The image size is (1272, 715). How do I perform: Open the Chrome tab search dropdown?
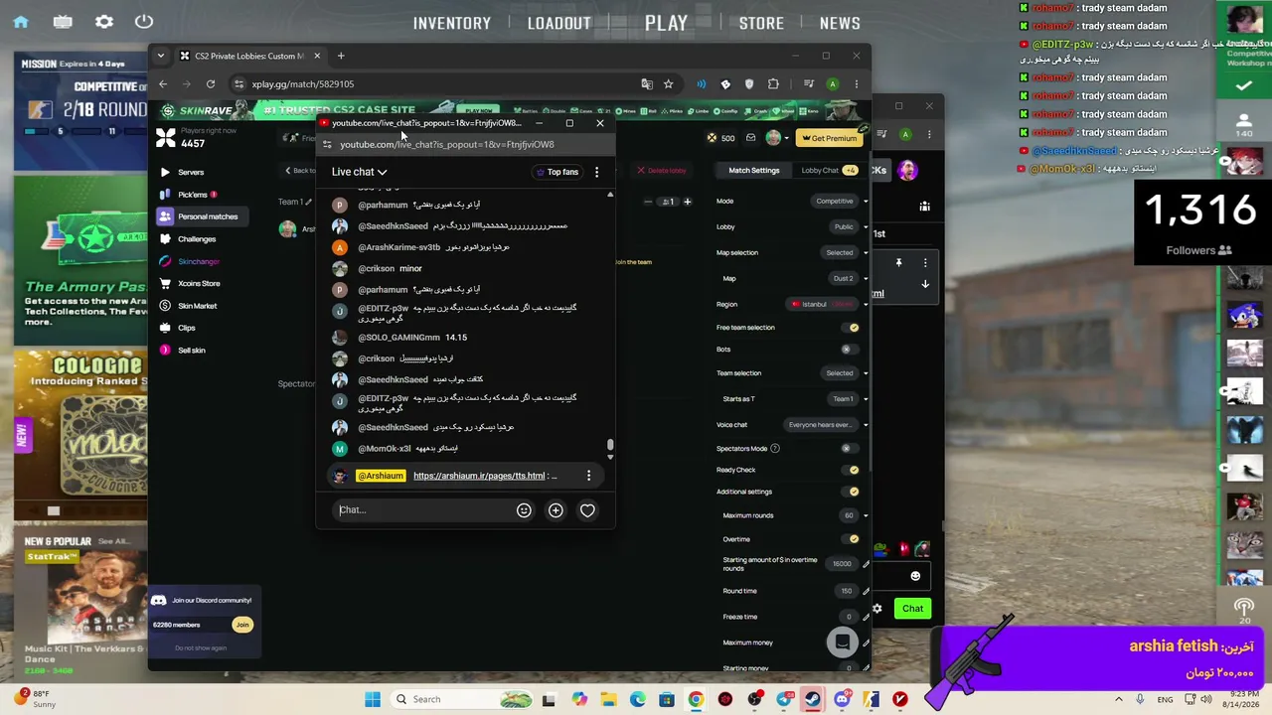coord(161,56)
